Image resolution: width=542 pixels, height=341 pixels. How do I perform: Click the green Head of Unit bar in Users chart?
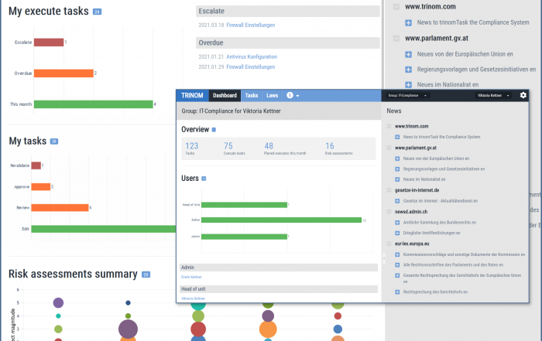pyautogui.click(x=244, y=205)
